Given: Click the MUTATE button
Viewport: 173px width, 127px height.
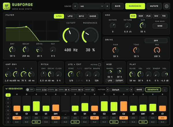Looking at the screenshot, I should coord(154,6).
